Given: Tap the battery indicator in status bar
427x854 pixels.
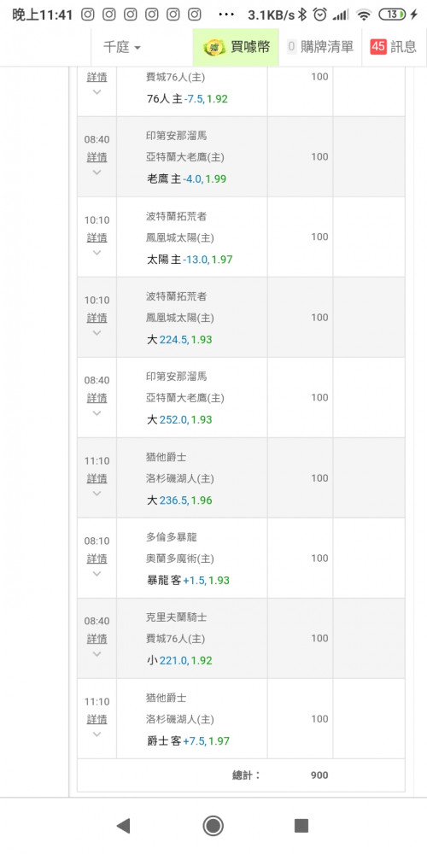Looking at the screenshot, I should click(x=392, y=15).
